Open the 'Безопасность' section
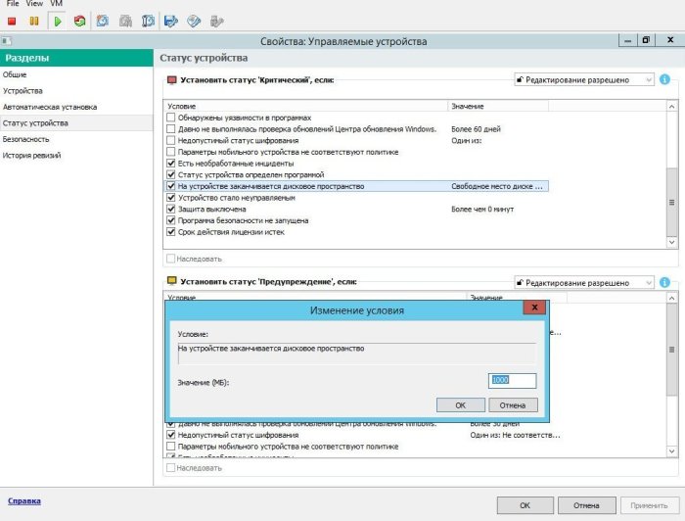 click(x=76, y=139)
